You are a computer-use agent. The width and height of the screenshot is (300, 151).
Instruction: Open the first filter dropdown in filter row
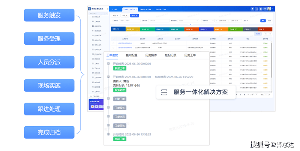click(x=115, y=16)
